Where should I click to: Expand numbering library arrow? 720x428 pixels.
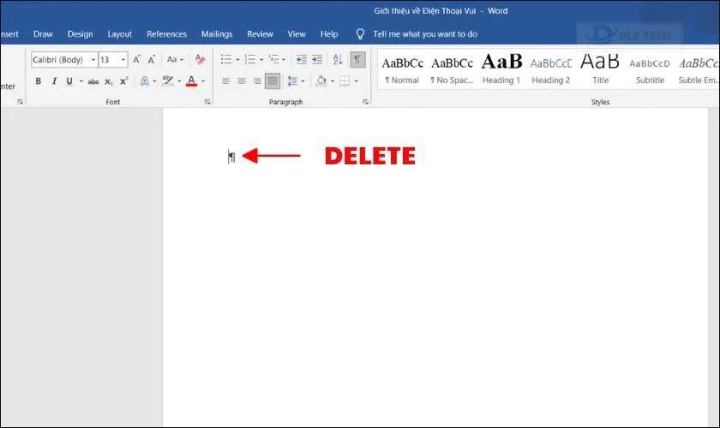261,60
